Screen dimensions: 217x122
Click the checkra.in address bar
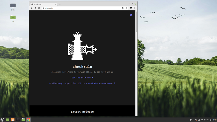82,8
